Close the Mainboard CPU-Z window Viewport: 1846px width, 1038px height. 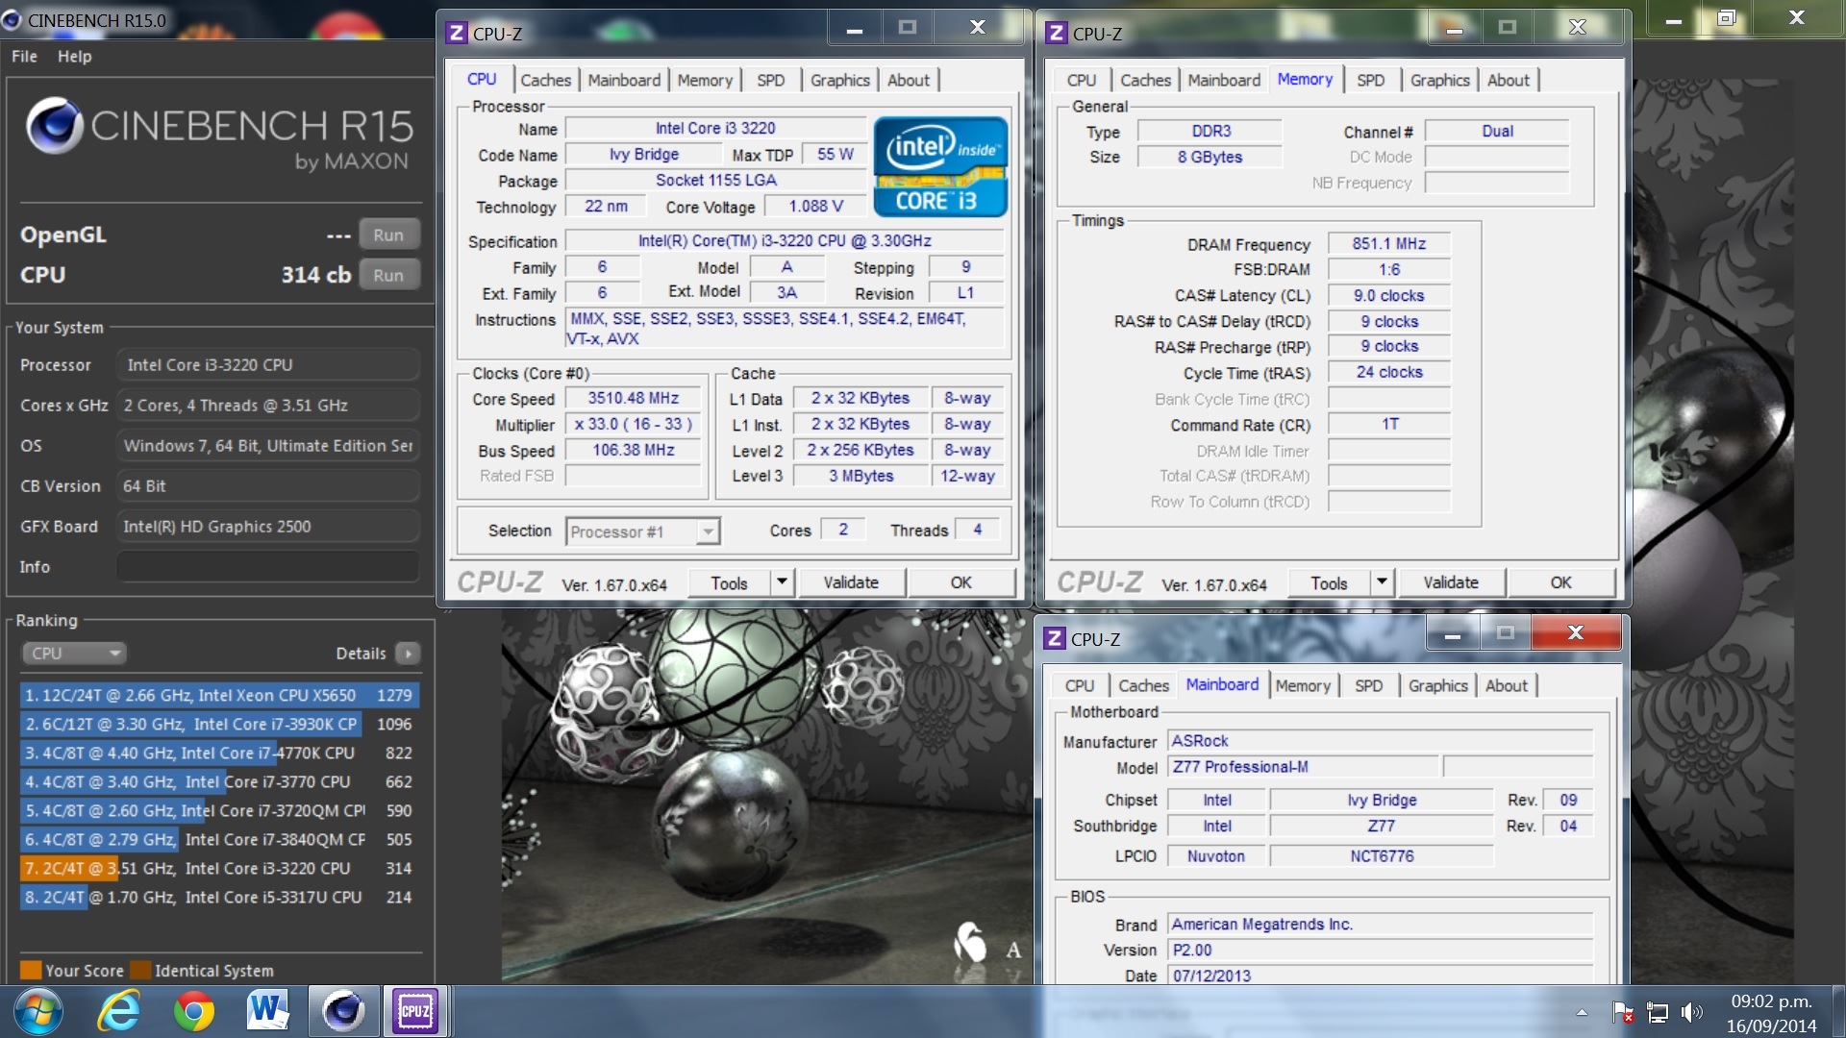[1575, 632]
